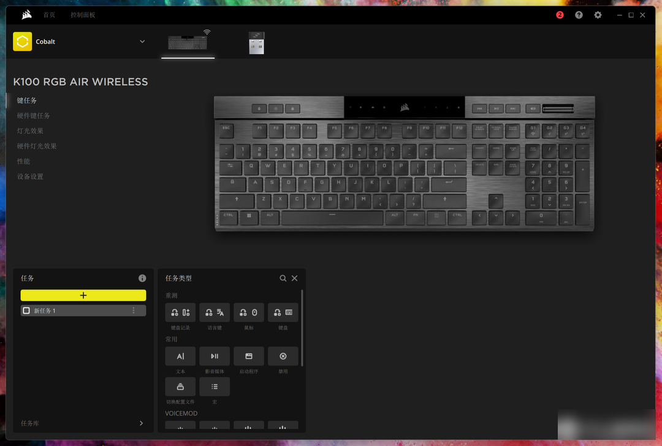Click the yellow Cobalt profile icon
The image size is (662, 446).
pyautogui.click(x=23, y=41)
